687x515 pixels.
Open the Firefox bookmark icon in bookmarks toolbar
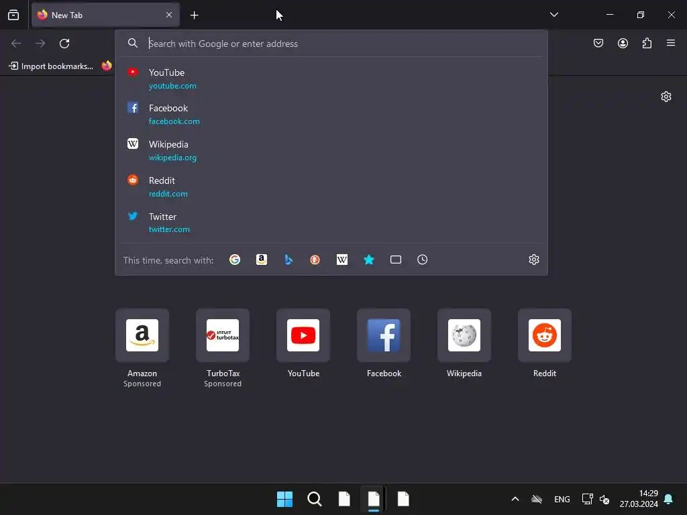pos(107,66)
